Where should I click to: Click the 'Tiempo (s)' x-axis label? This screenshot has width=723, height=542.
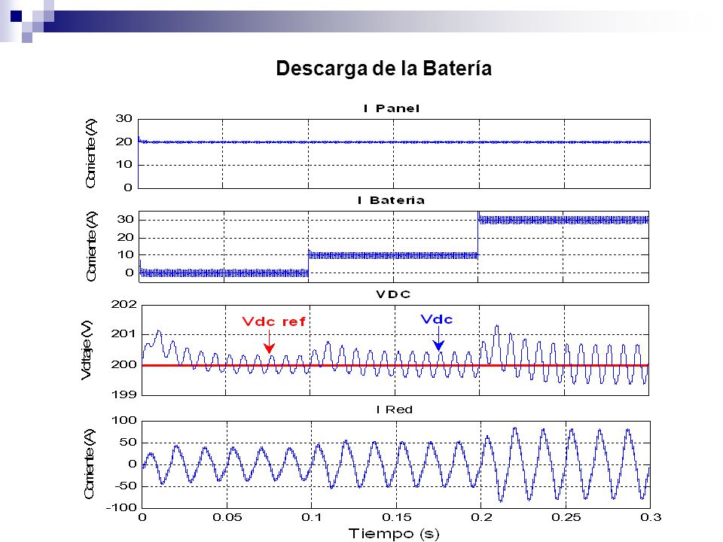tap(394, 534)
